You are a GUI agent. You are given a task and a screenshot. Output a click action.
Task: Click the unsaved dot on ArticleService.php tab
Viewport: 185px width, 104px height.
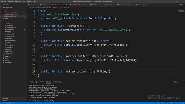tap(67, 5)
